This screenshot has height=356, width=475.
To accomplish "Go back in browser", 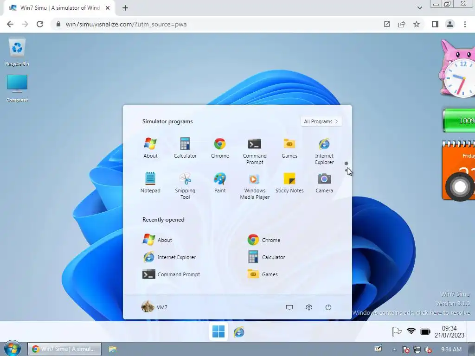I will click(10, 24).
